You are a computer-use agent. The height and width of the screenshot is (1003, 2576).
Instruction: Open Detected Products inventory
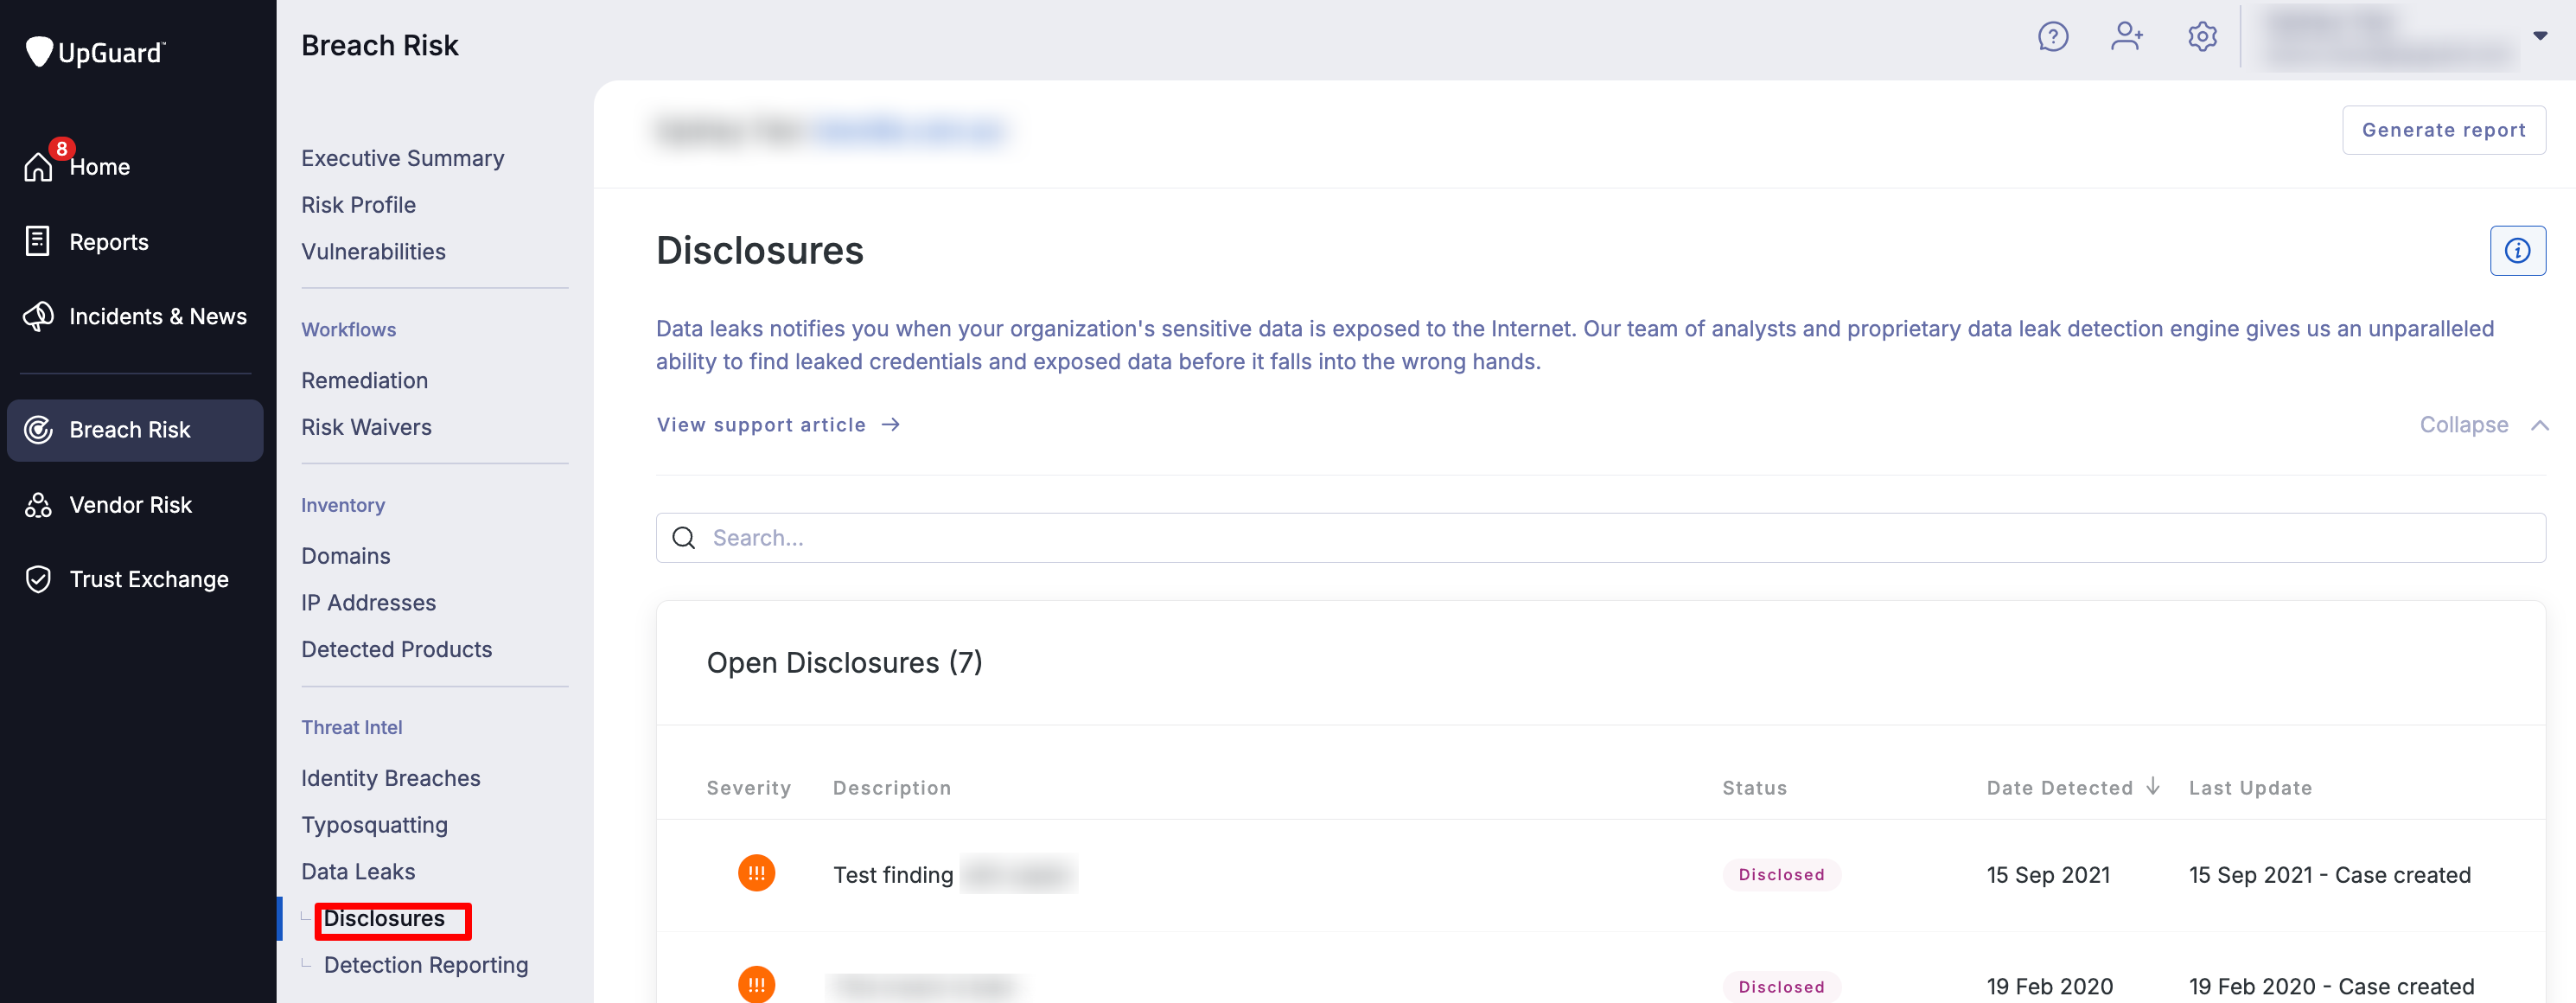coord(396,649)
